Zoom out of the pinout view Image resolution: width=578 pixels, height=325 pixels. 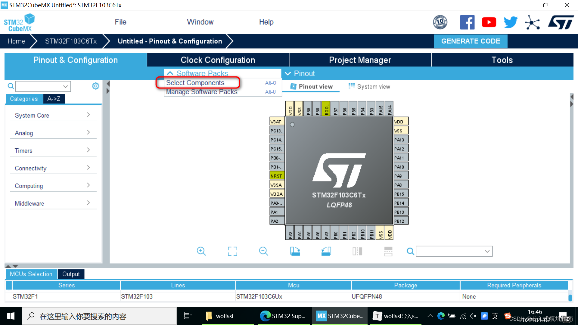pos(263,251)
